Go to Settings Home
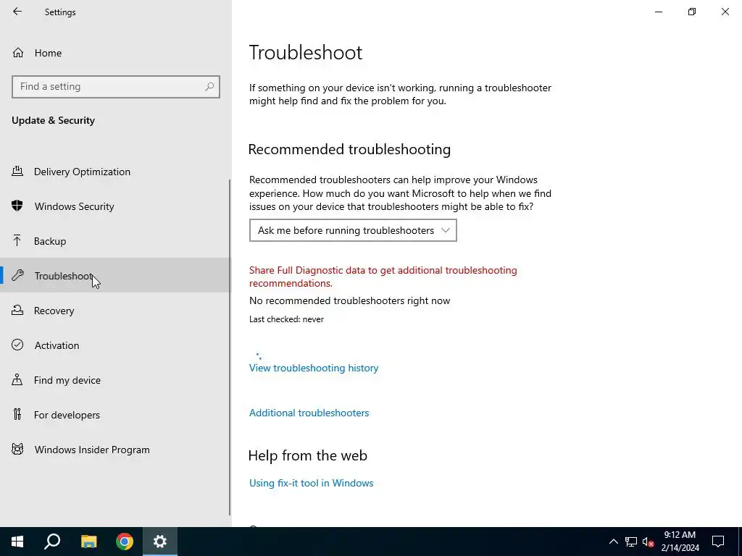742x556 pixels. (x=48, y=53)
